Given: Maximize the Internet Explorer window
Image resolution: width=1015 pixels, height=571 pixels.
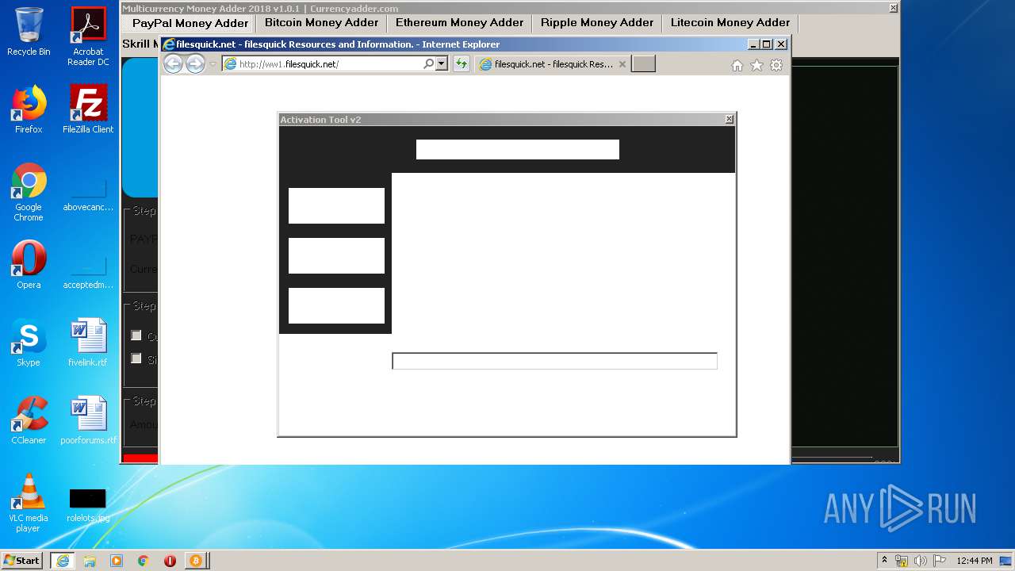Looking at the screenshot, I should (766, 44).
